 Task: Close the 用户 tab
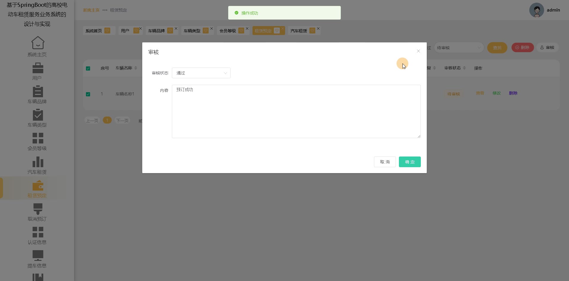tap(140, 28)
